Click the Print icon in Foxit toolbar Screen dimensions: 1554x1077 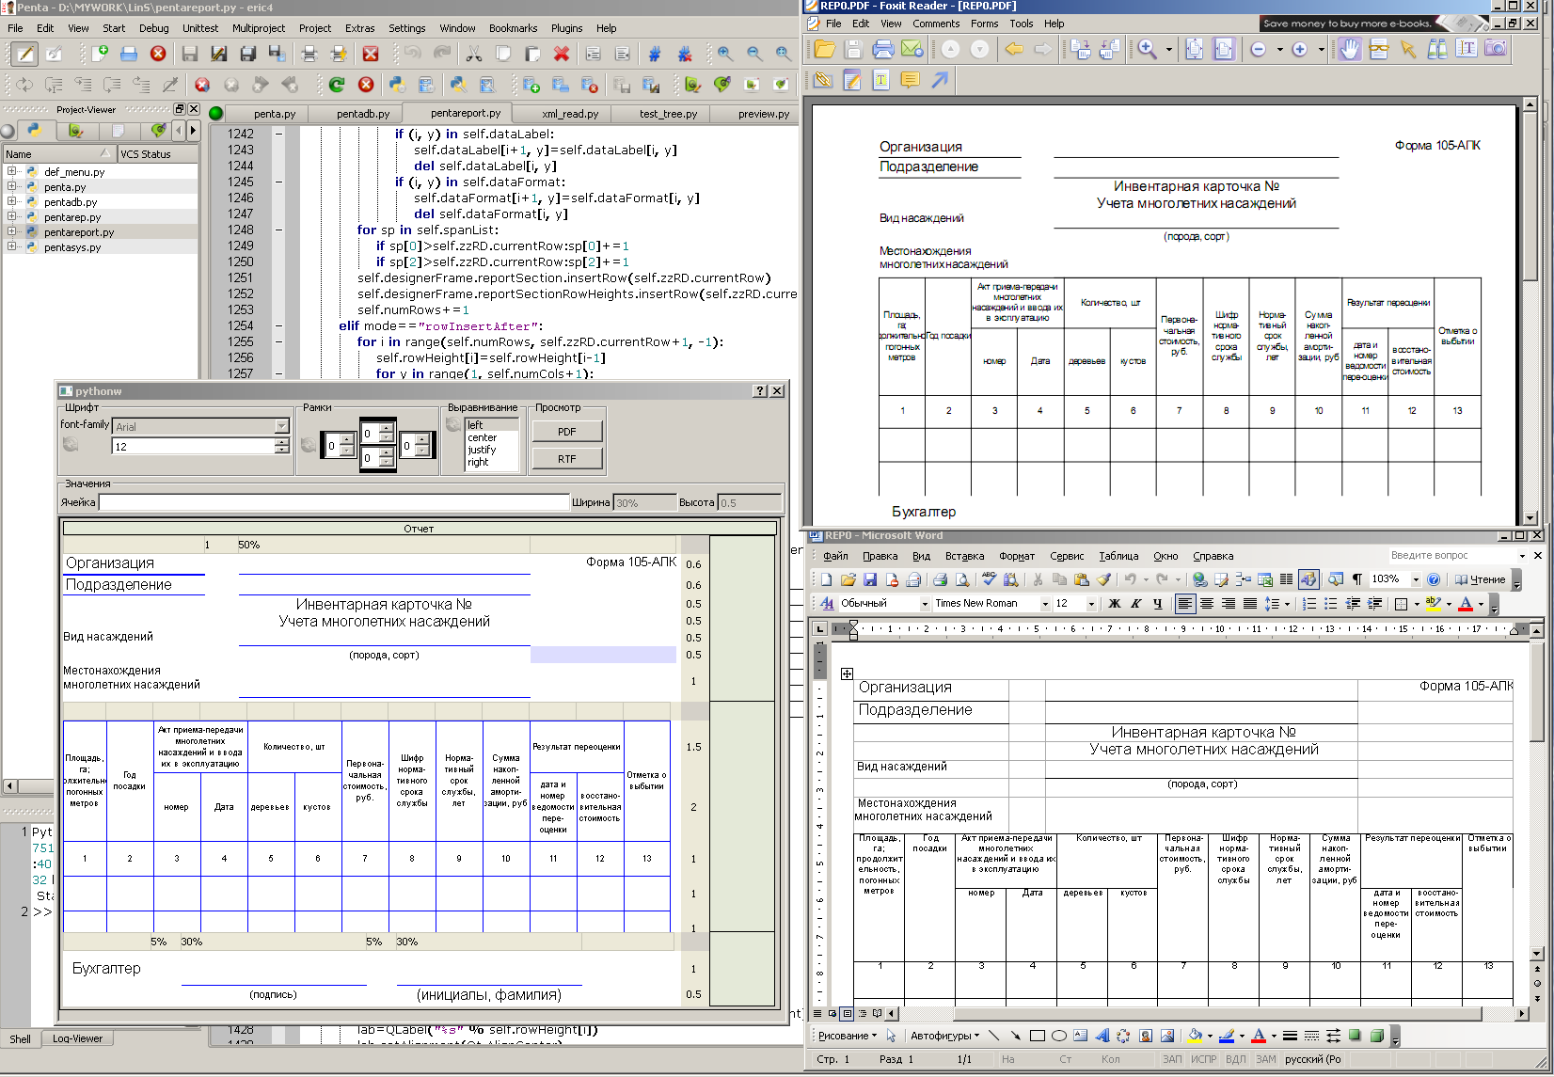[x=882, y=49]
